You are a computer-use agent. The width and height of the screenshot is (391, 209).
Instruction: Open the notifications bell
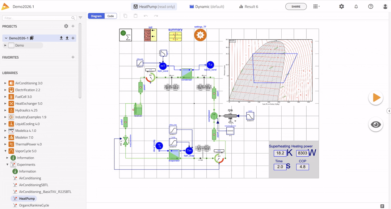tap(356, 7)
